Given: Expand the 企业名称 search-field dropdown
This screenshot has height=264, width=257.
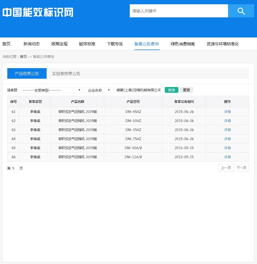Looking at the screenshot, I should point(98,90).
